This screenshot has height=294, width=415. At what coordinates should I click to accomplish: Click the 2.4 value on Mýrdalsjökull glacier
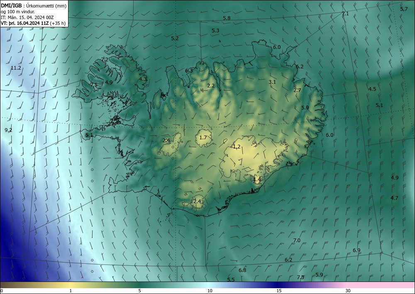point(197,202)
